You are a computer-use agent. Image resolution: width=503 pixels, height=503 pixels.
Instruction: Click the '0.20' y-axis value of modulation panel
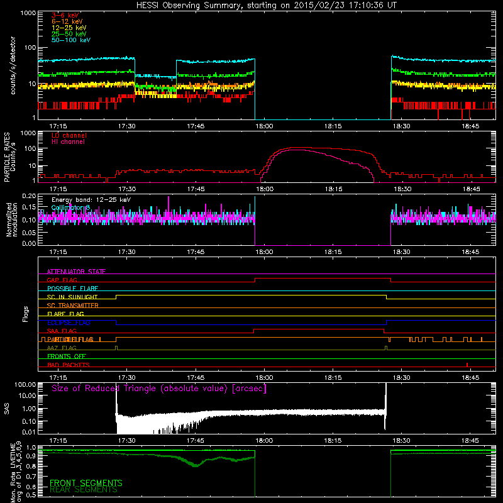pos(29,196)
